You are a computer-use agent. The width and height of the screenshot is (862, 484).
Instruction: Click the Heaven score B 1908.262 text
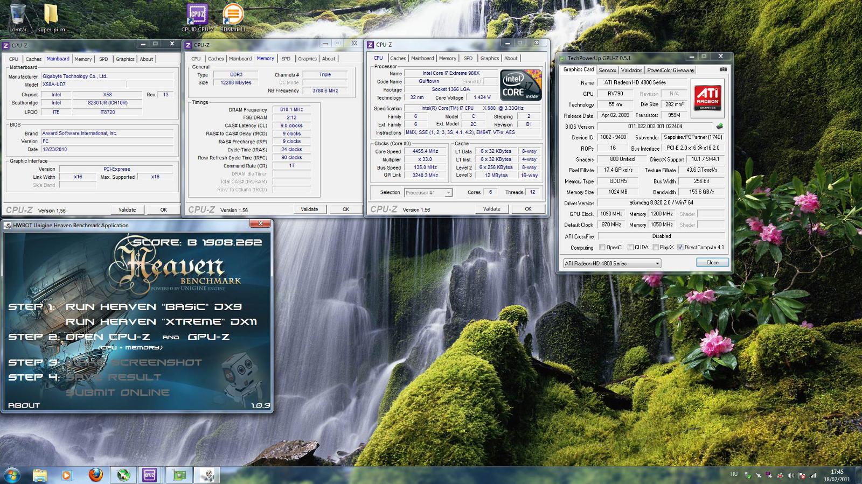point(197,242)
